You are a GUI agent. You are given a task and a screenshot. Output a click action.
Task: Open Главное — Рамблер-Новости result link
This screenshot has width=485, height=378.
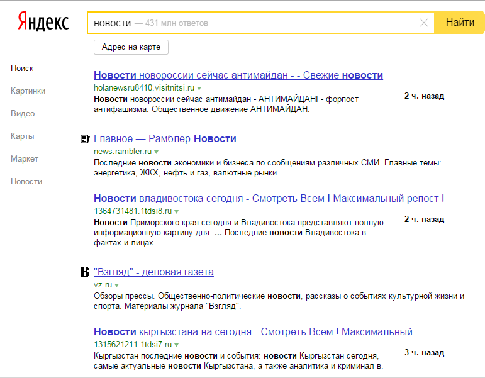tap(165, 138)
